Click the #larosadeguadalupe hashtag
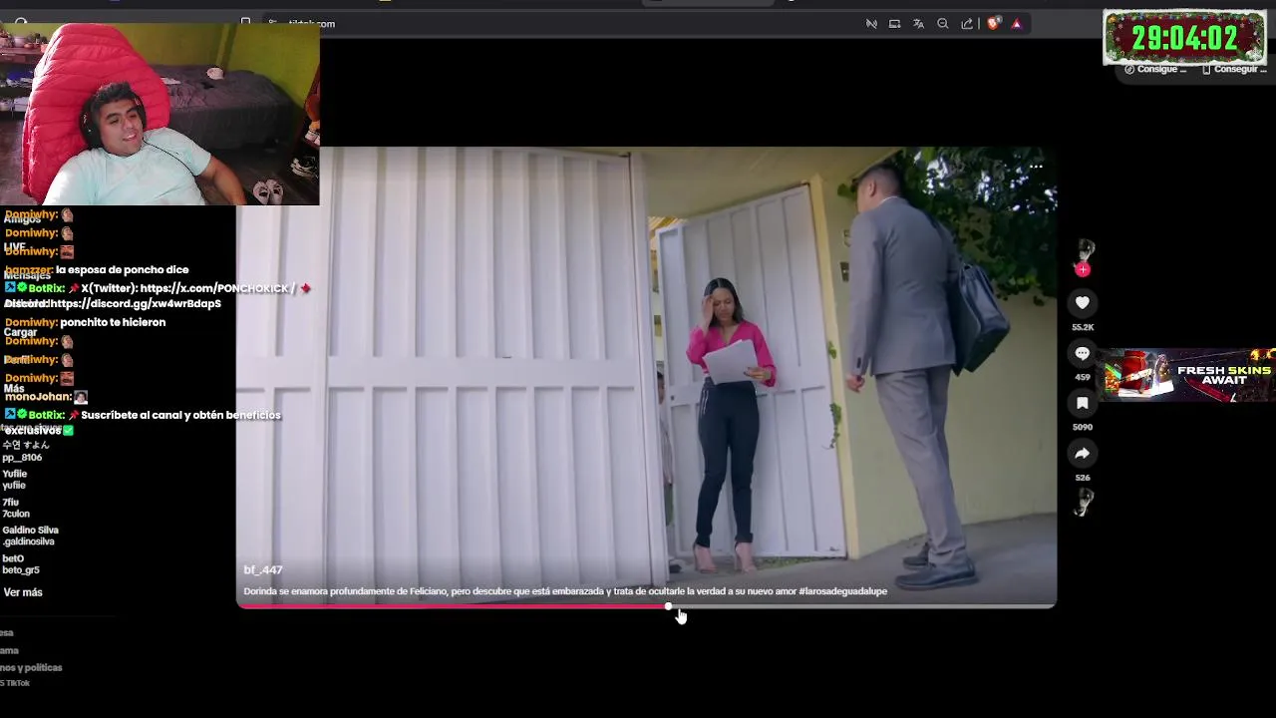 click(x=842, y=591)
